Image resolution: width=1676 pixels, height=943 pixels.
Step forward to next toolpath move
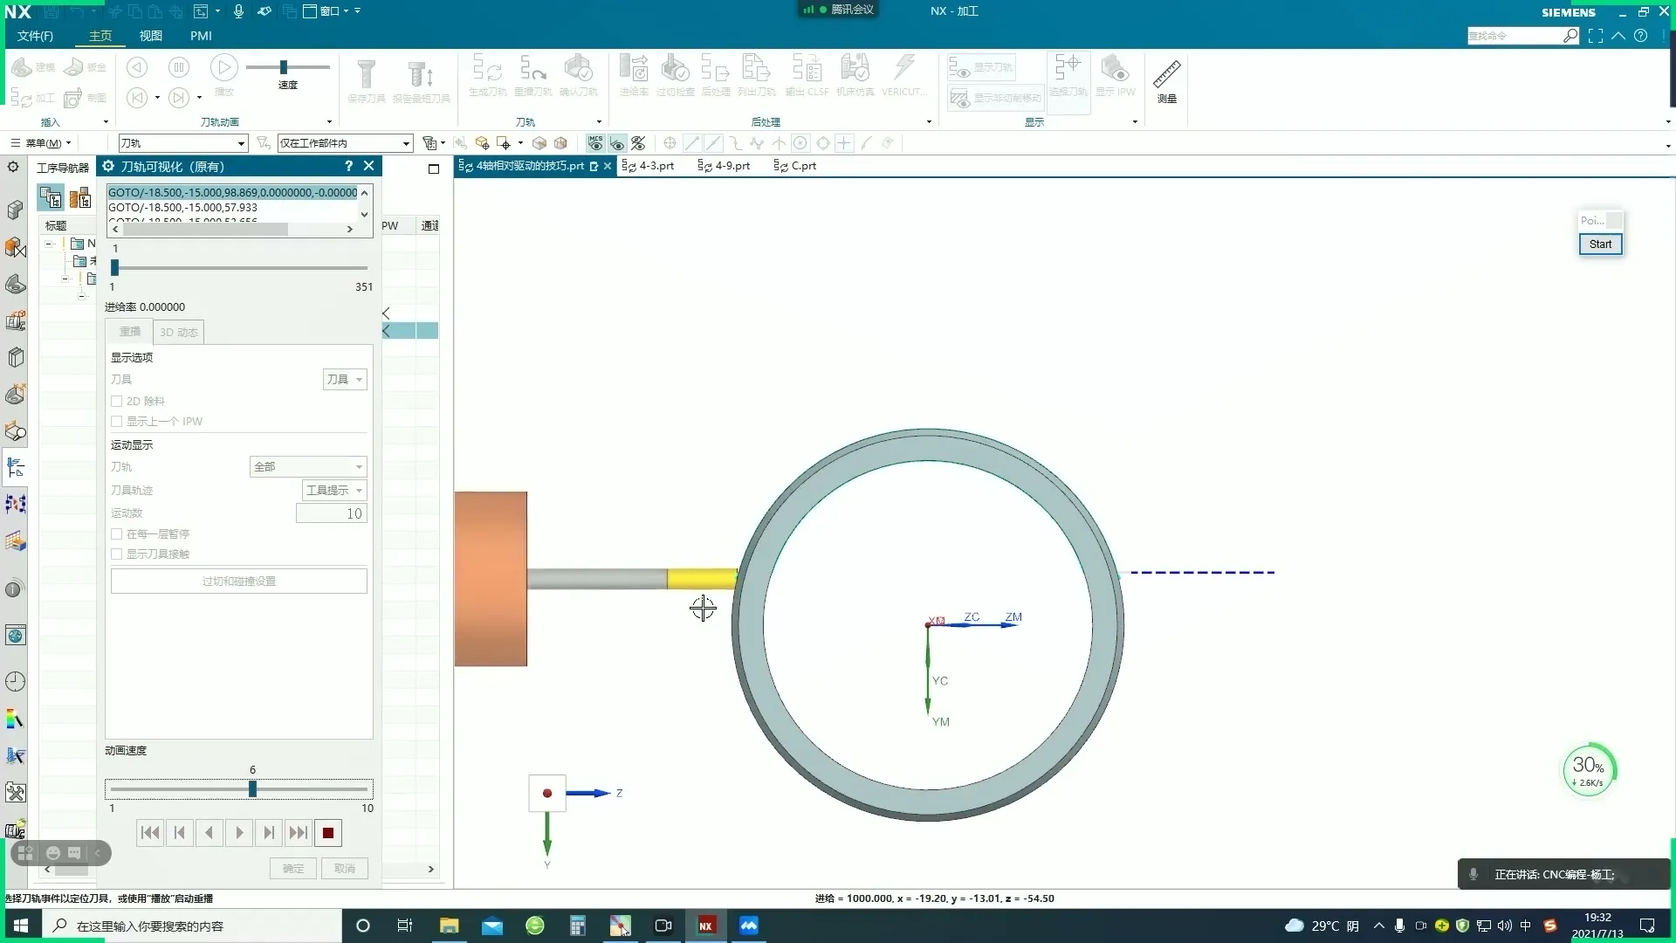pyautogui.click(x=269, y=833)
